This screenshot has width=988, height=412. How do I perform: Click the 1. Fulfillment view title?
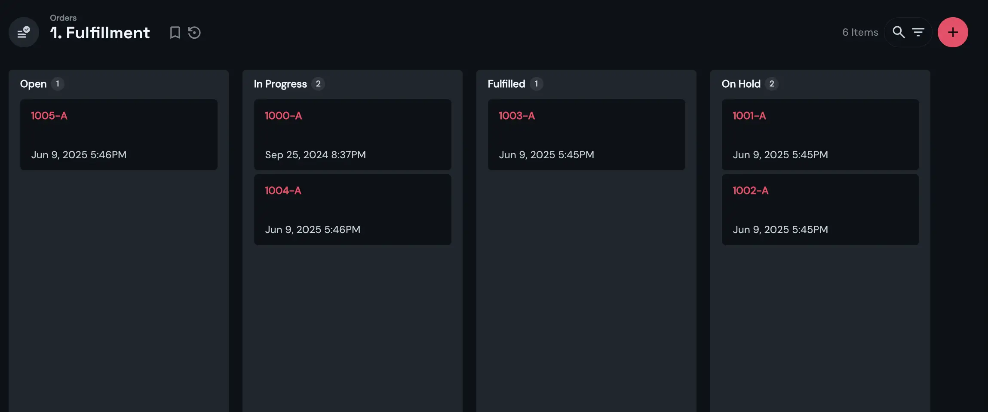tap(100, 32)
